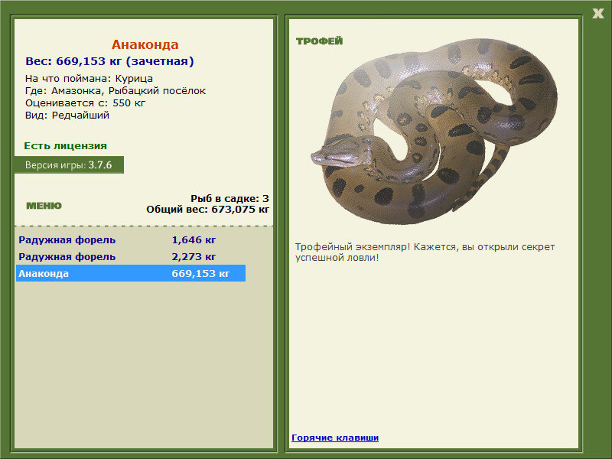Click the ТРОФЕЙ heading
This screenshot has height=459, width=612.
(319, 41)
